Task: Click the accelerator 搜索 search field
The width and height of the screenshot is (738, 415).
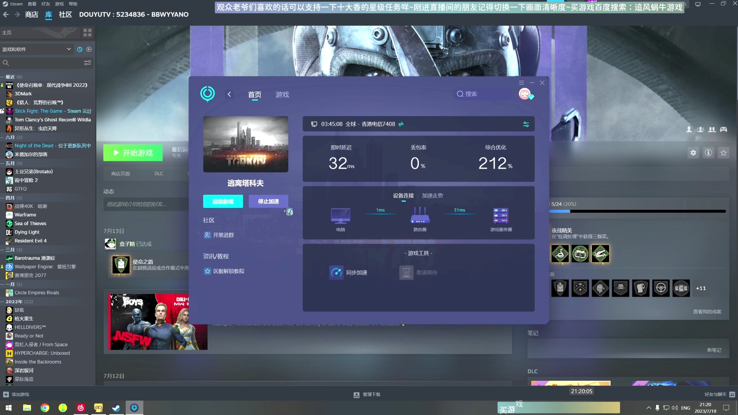Action: click(x=482, y=94)
